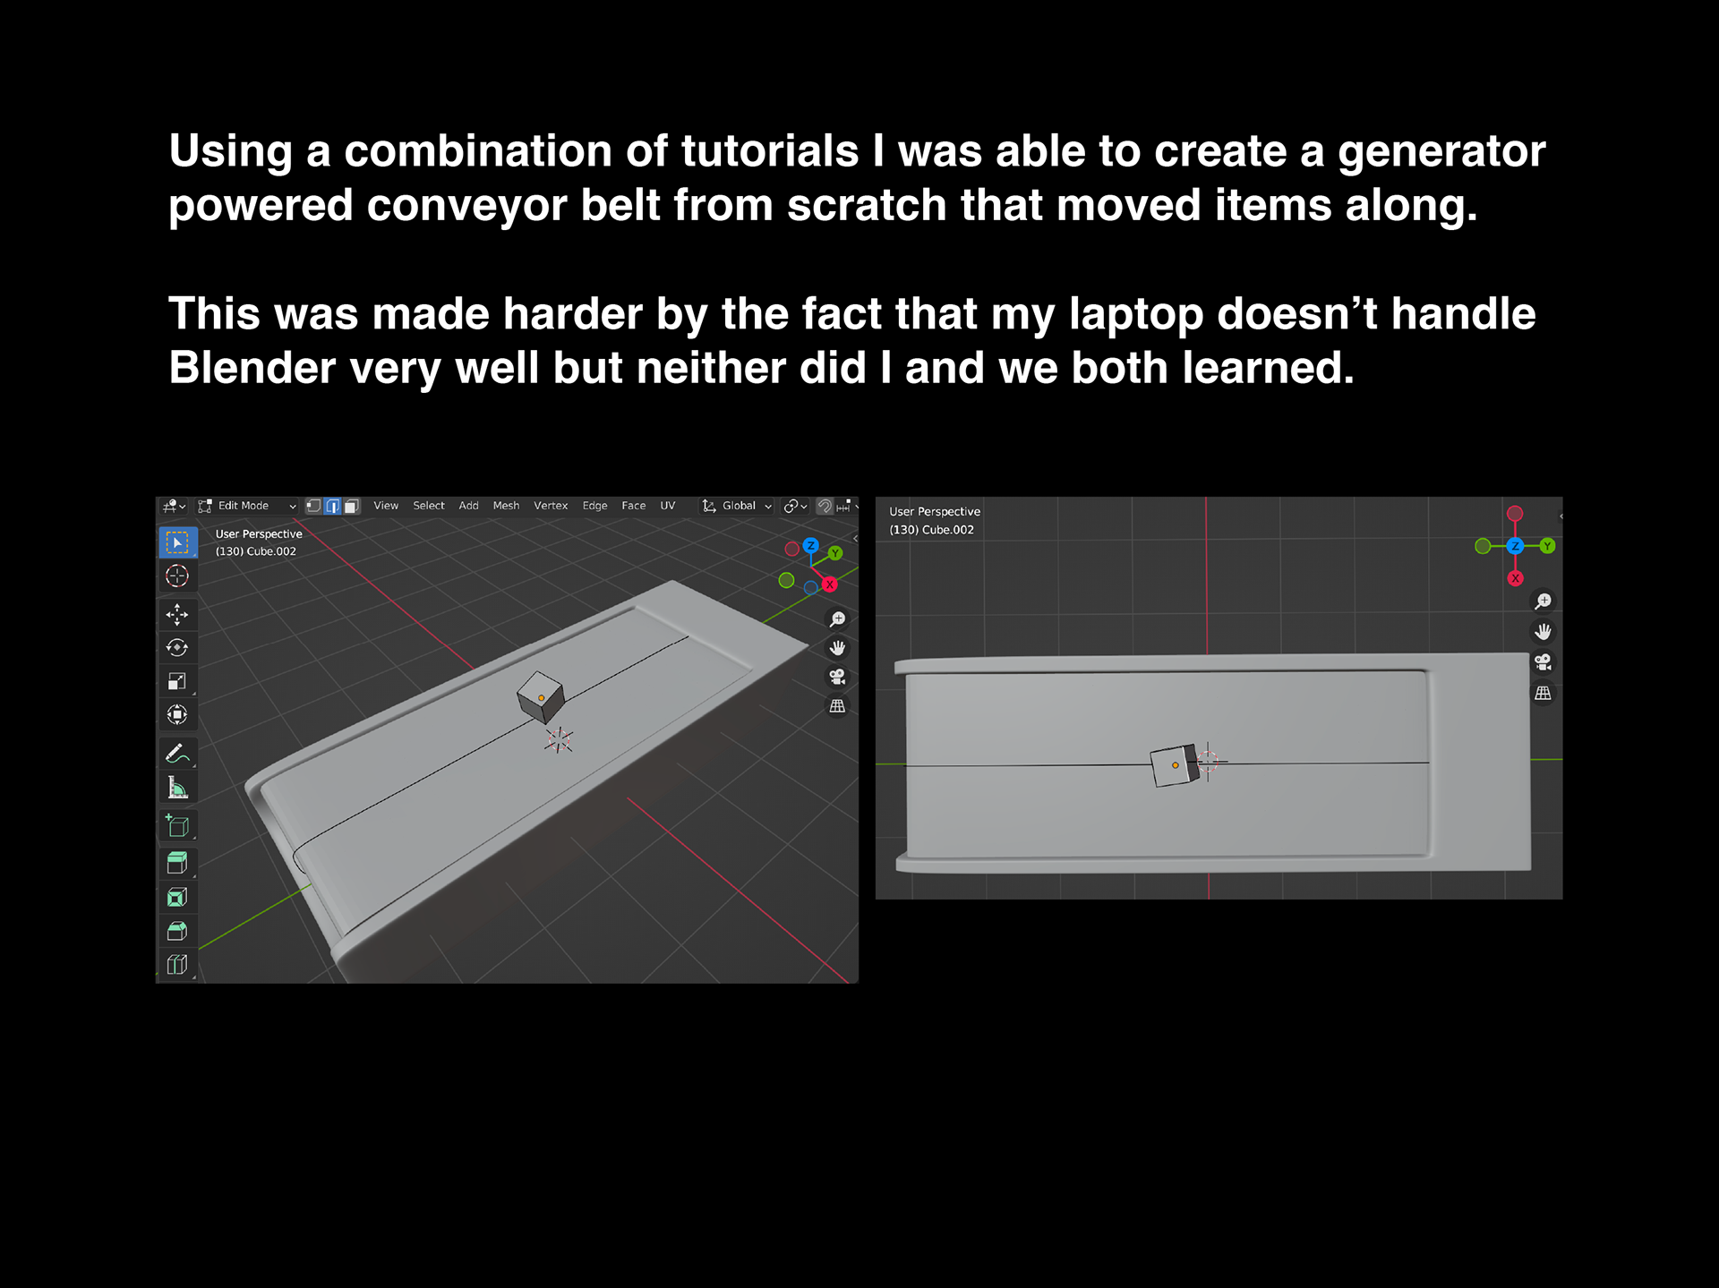Click the red X axis on right gizmo

pyautogui.click(x=1515, y=578)
